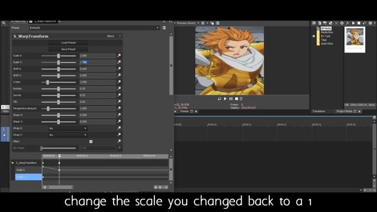
Task: Toggle animation for Scale X parameter
Action: click(119, 55)
